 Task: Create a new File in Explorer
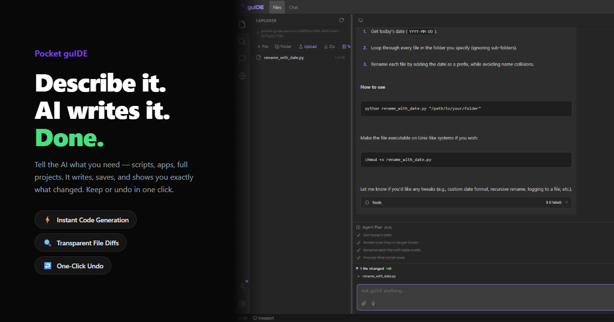(262, 46)
